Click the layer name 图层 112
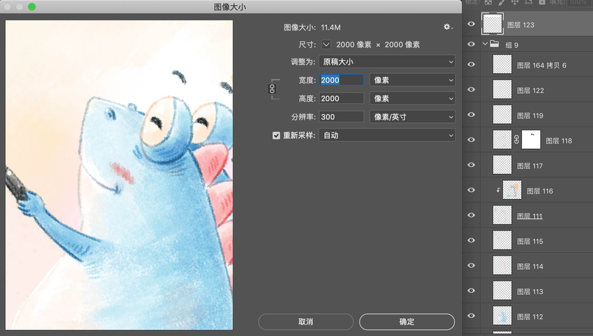Viewport: 593px width, 336px height. point(530,317)
